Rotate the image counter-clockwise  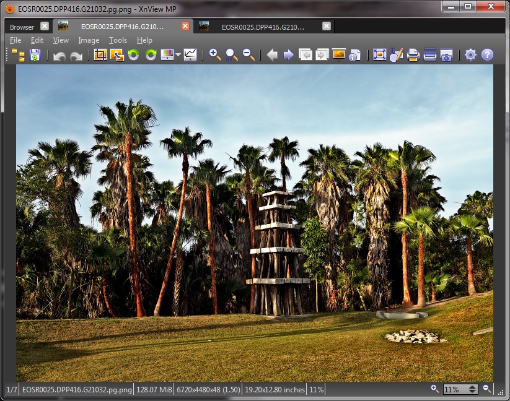[x=133, y=55]
